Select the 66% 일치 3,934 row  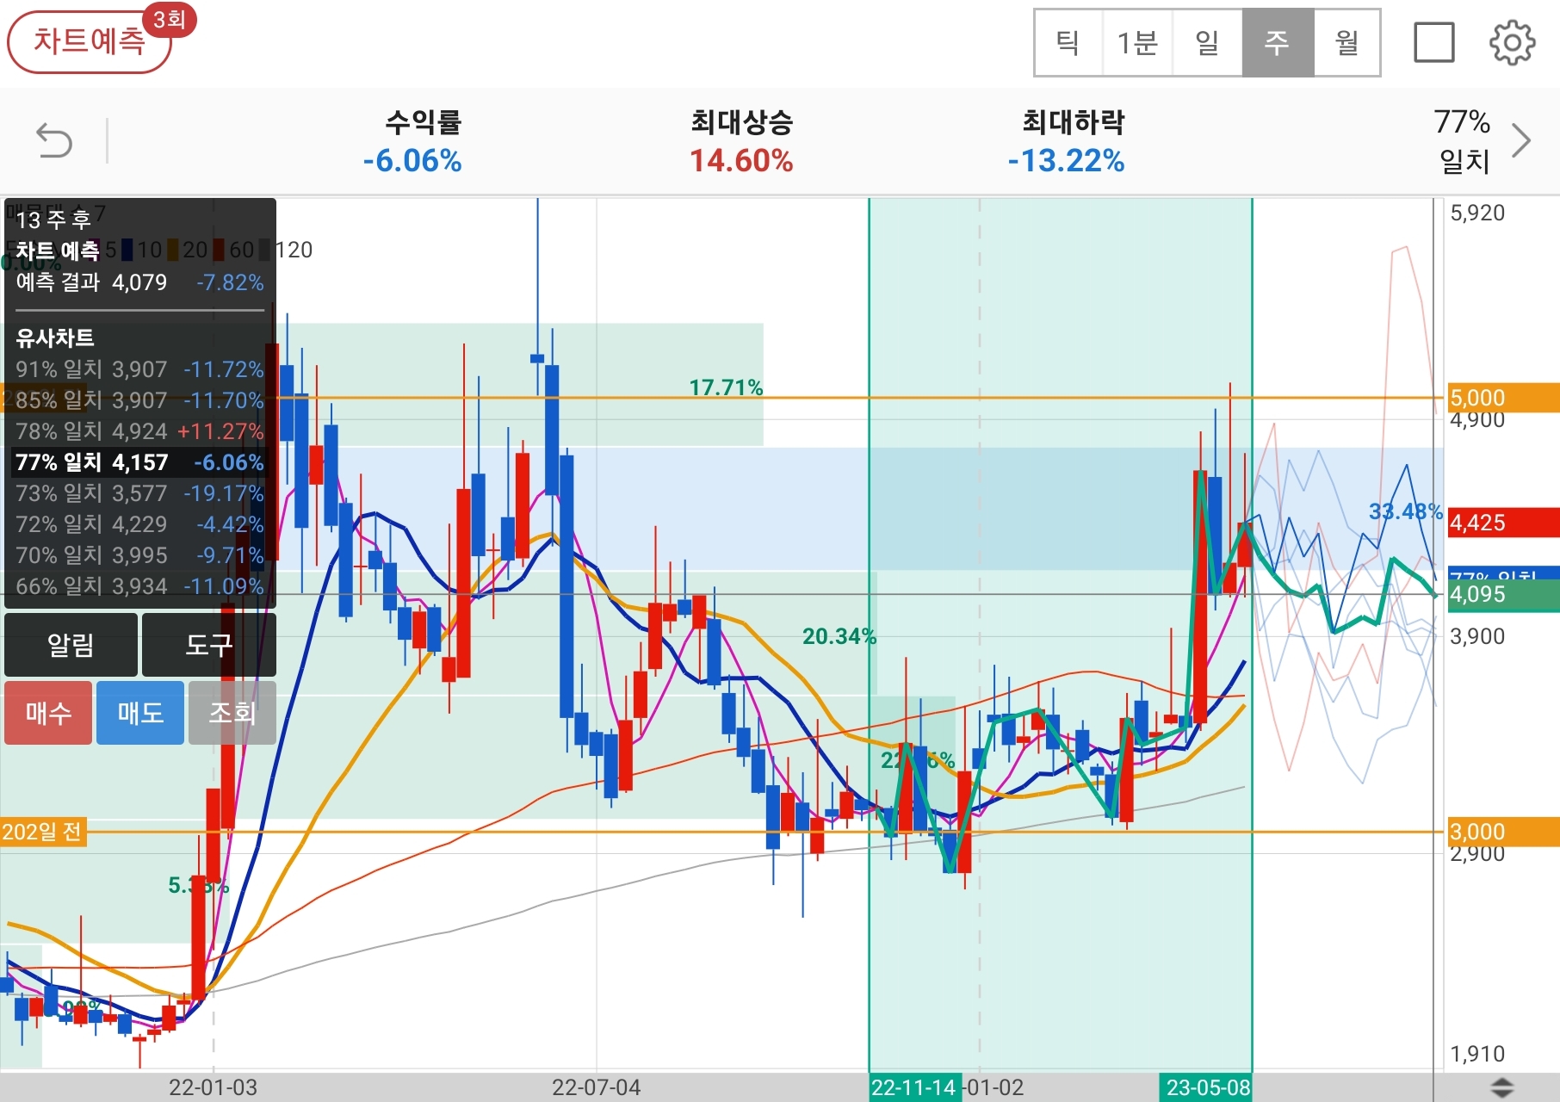tap(139, 586)
